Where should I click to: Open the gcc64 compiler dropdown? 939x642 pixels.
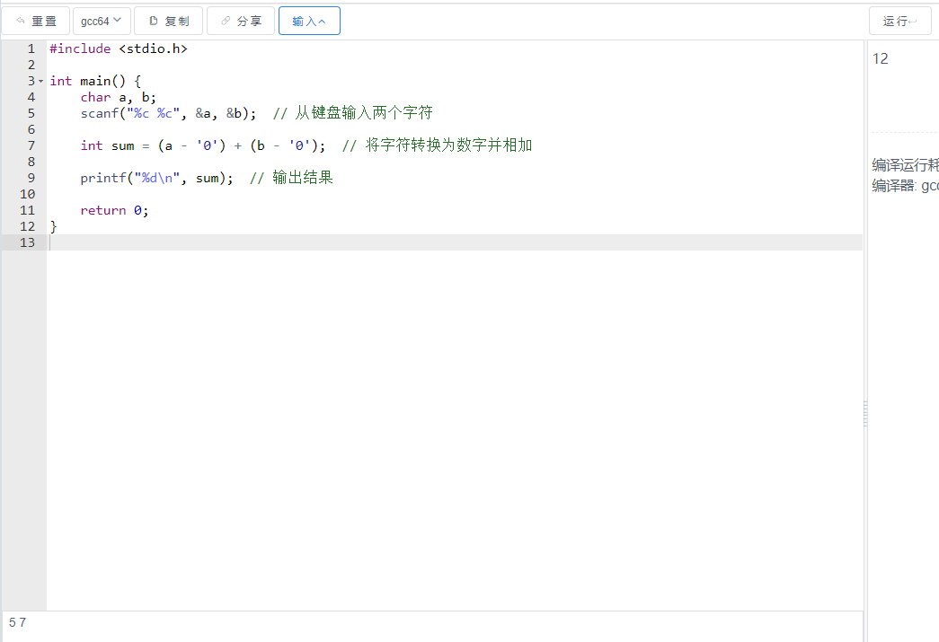pyautogui.click(x=102, y=21)
